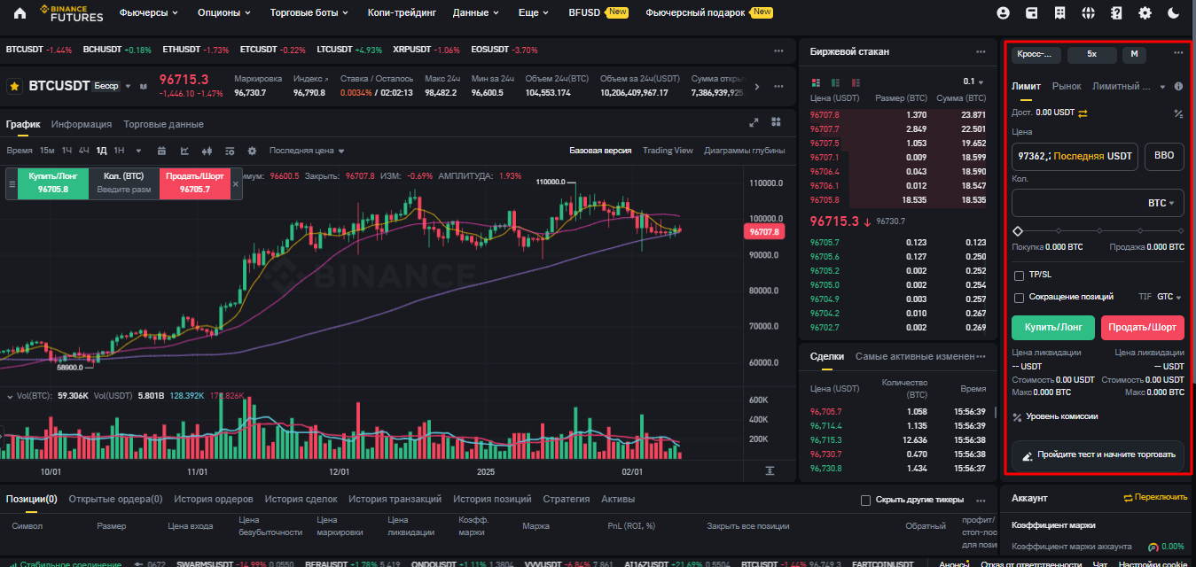The image size is (1196, 567).
Task: Open the help guide icon in header
Action: (1116, 13)
